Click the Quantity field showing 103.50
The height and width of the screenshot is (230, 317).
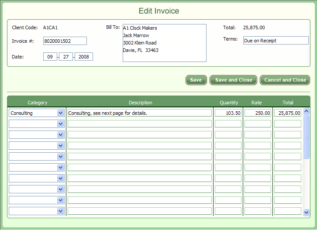(228, 113)
